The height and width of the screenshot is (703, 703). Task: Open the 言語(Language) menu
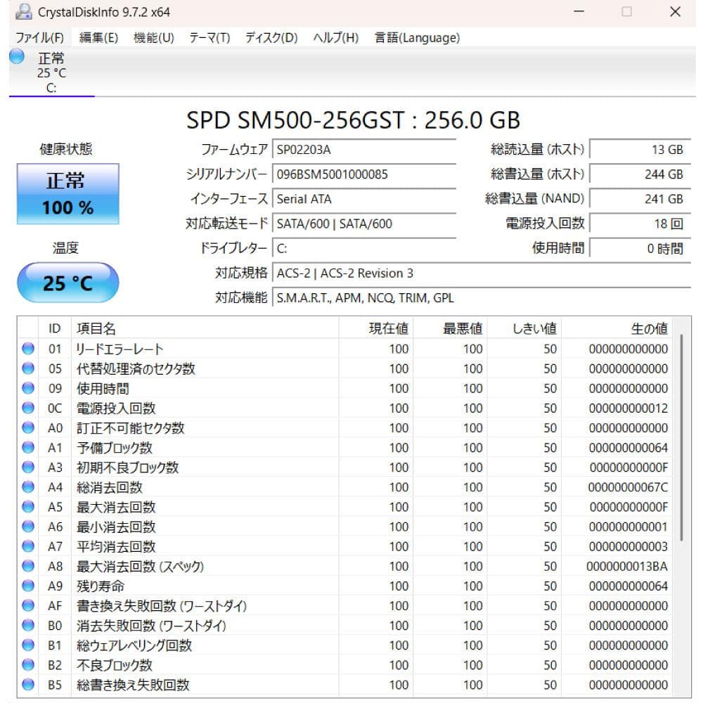(416, 38)
